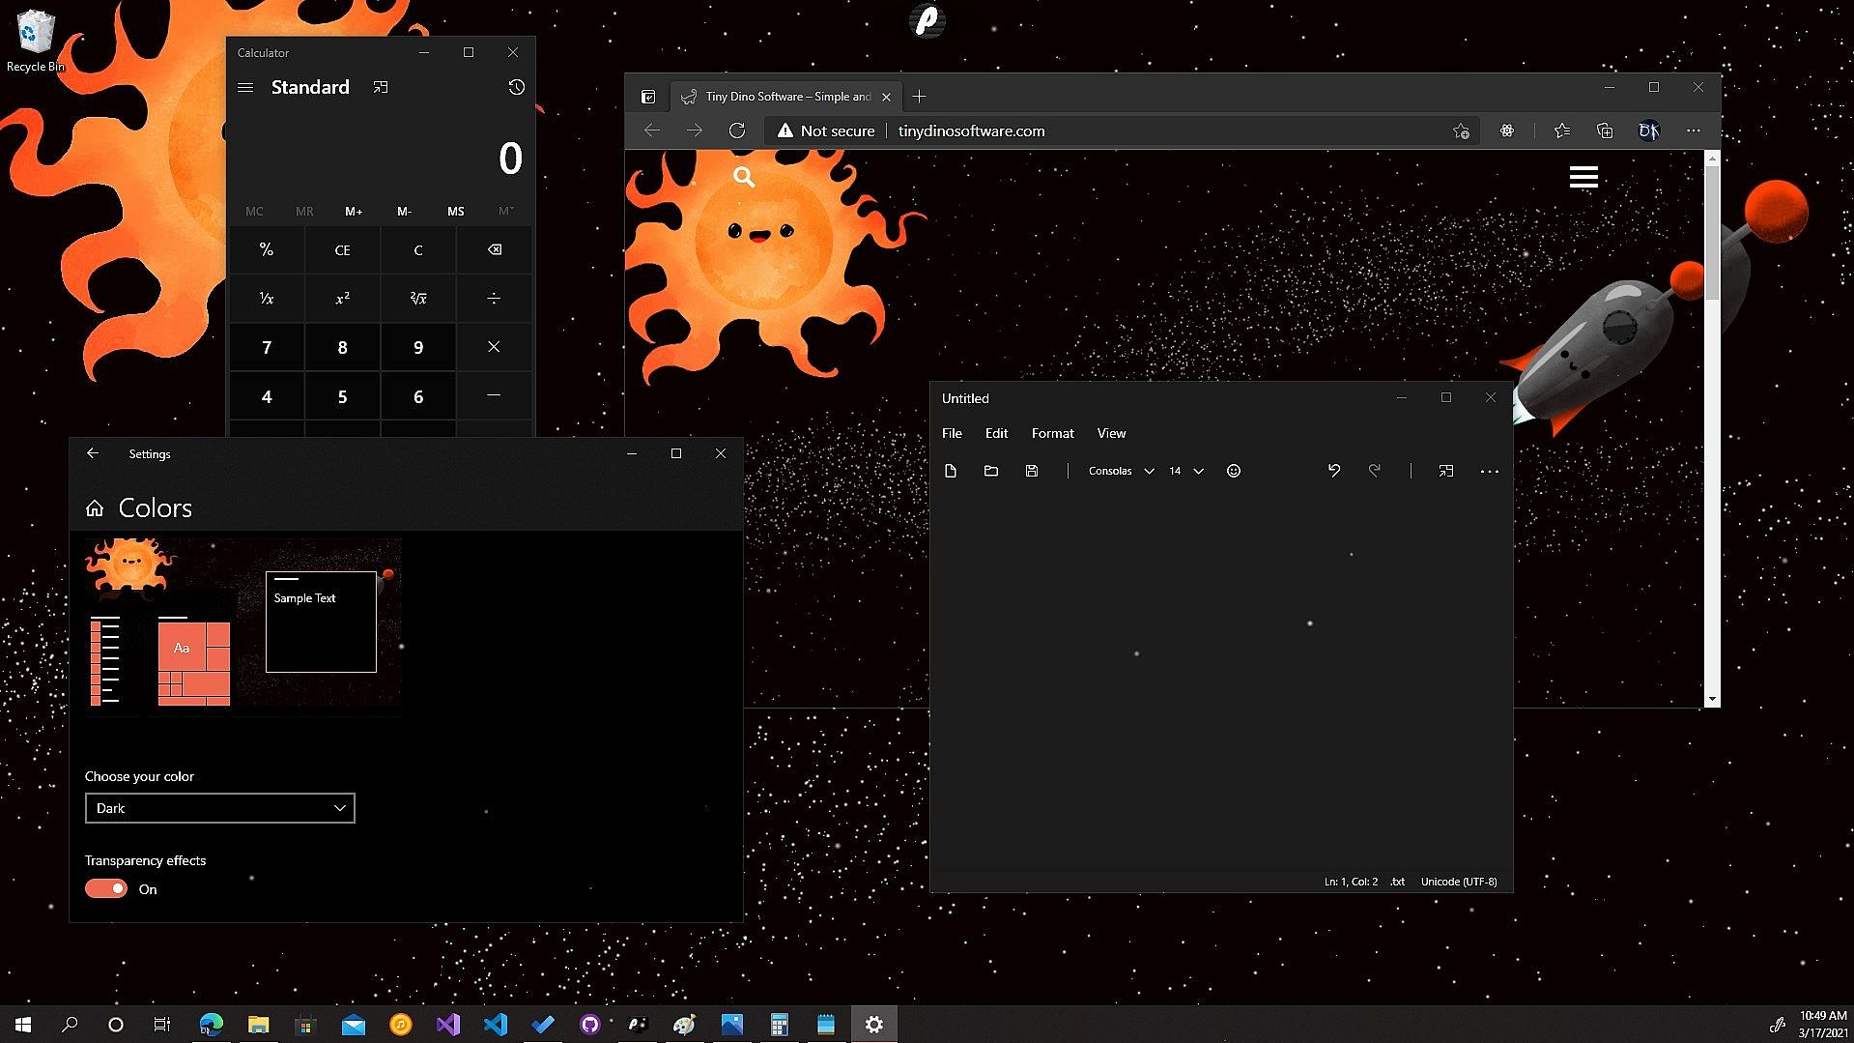Open the Consolas font dropdown
This screenshot has height=1043, width=1854.
tap(1121, 471)
